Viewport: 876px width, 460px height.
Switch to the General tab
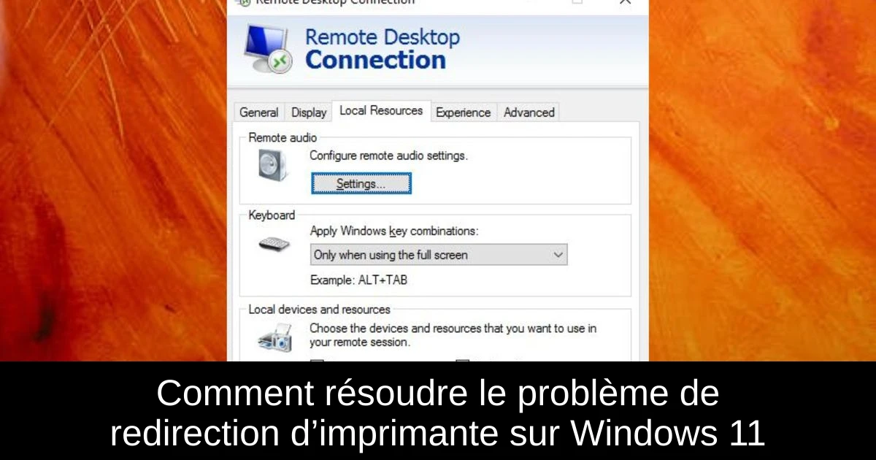[258, 112]
